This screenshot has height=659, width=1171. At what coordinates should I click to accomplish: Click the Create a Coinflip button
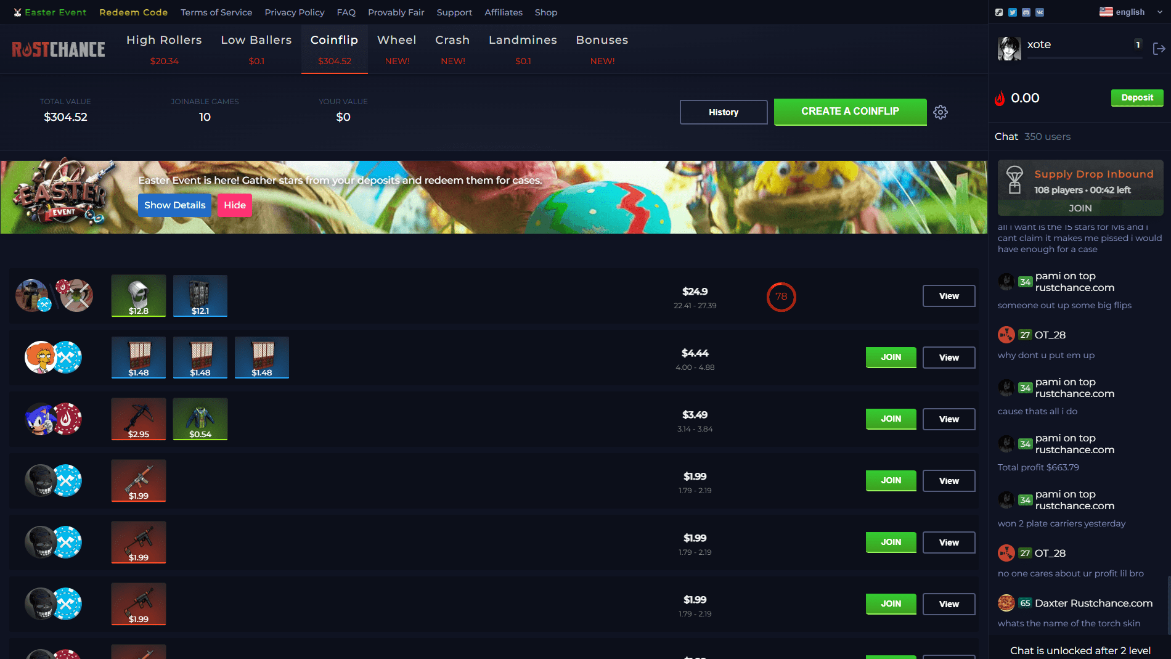(x=850, y=112)
